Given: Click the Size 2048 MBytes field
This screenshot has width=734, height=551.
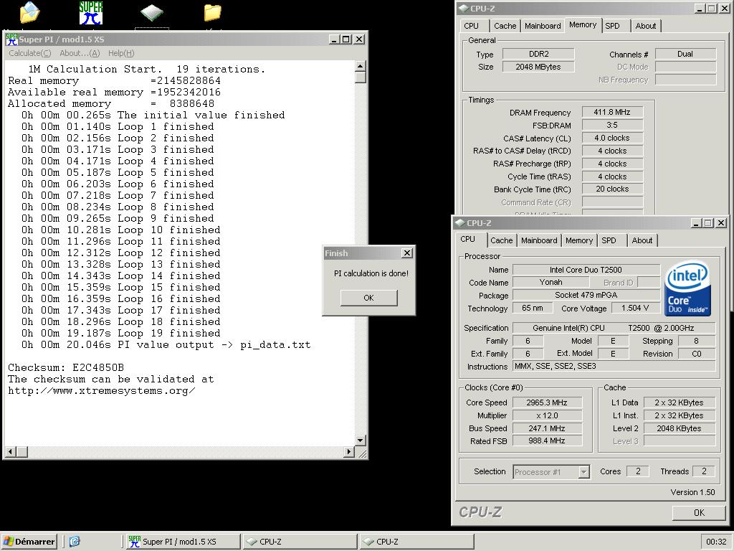Looking at the screenshot, I should (538, 67).
